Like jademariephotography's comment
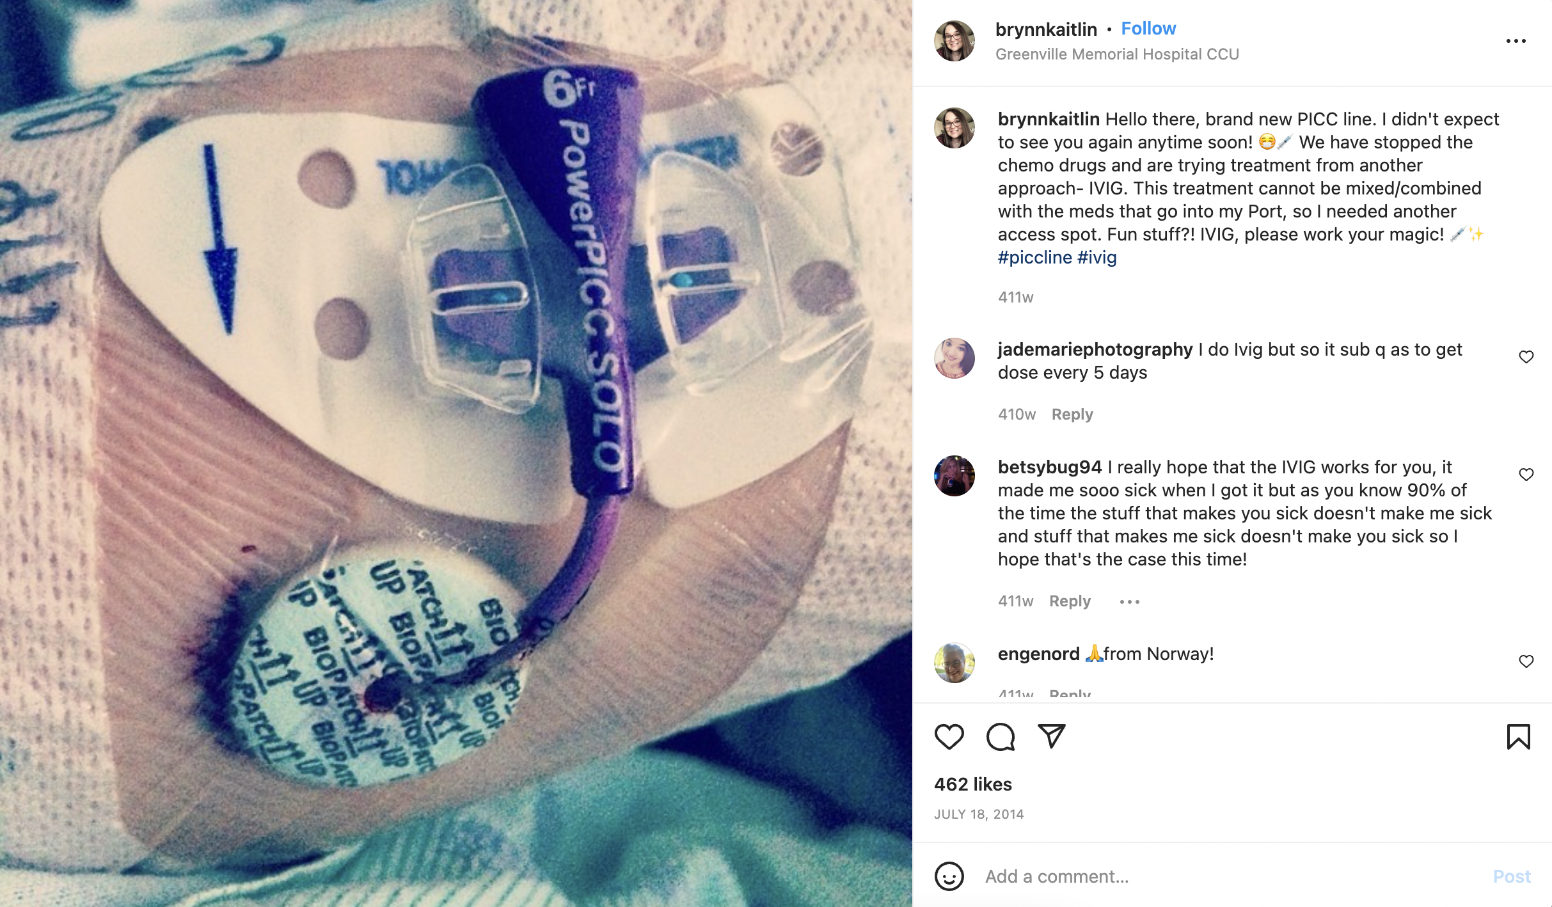 [1526, 357]
